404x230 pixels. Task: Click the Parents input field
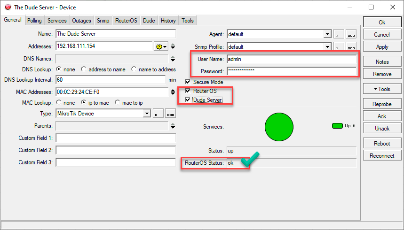coord(112,126)
